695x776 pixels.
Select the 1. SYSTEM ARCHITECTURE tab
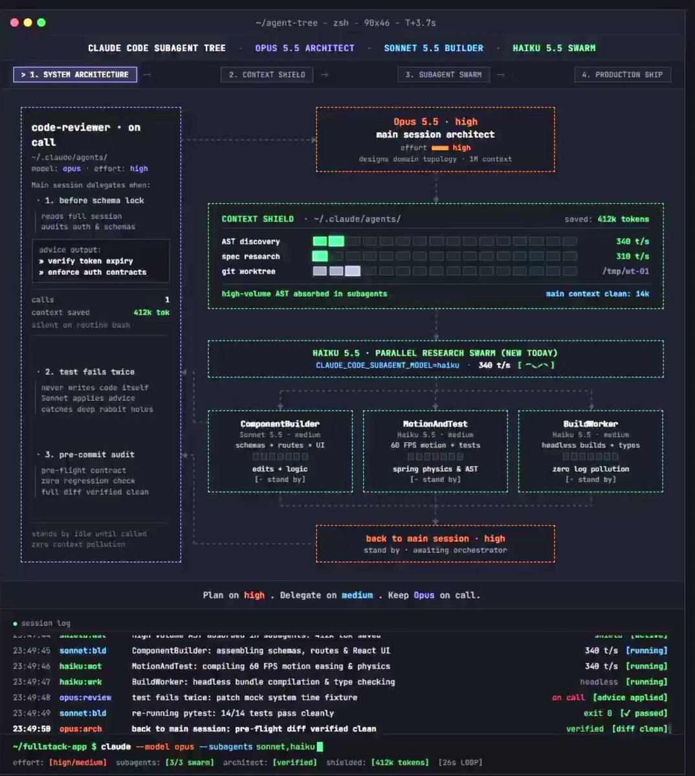(75, 74)
